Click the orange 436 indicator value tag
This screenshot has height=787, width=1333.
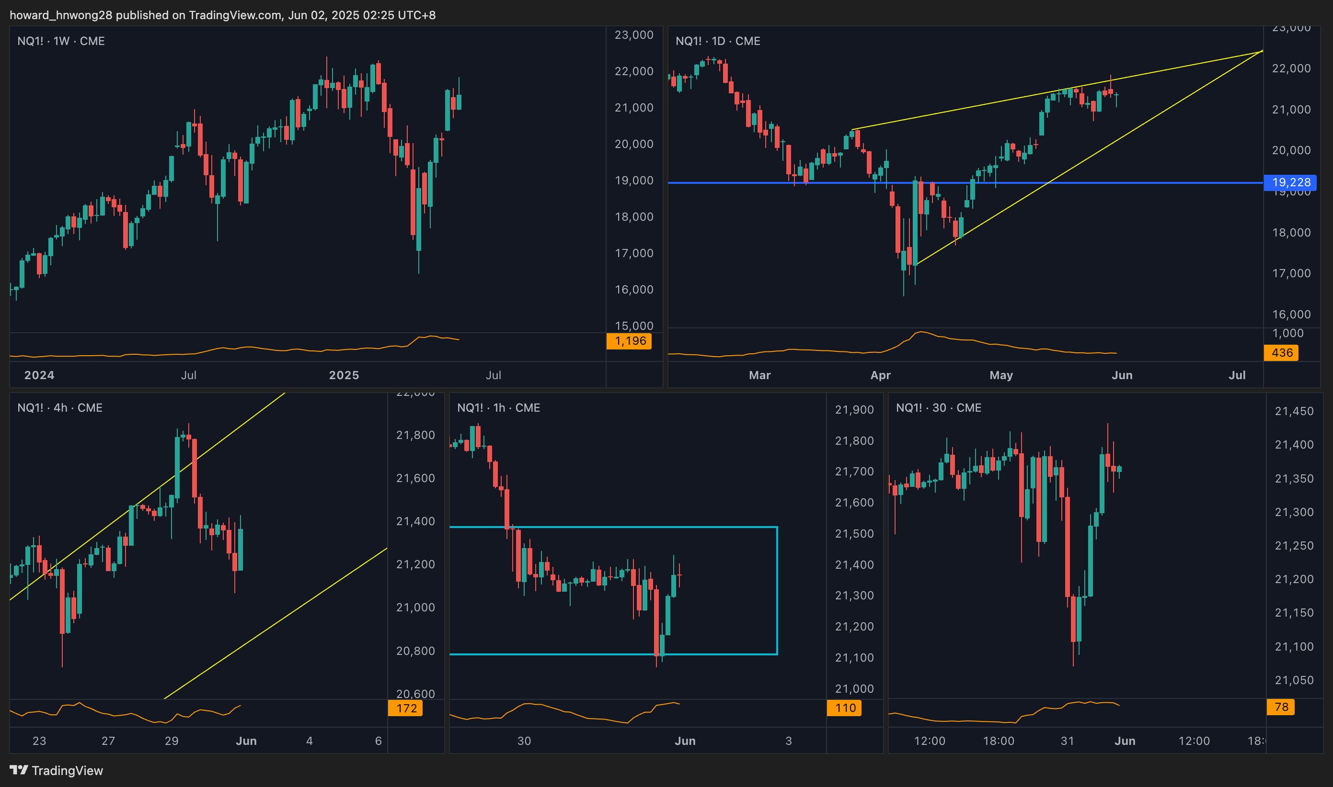point(1282,353)
